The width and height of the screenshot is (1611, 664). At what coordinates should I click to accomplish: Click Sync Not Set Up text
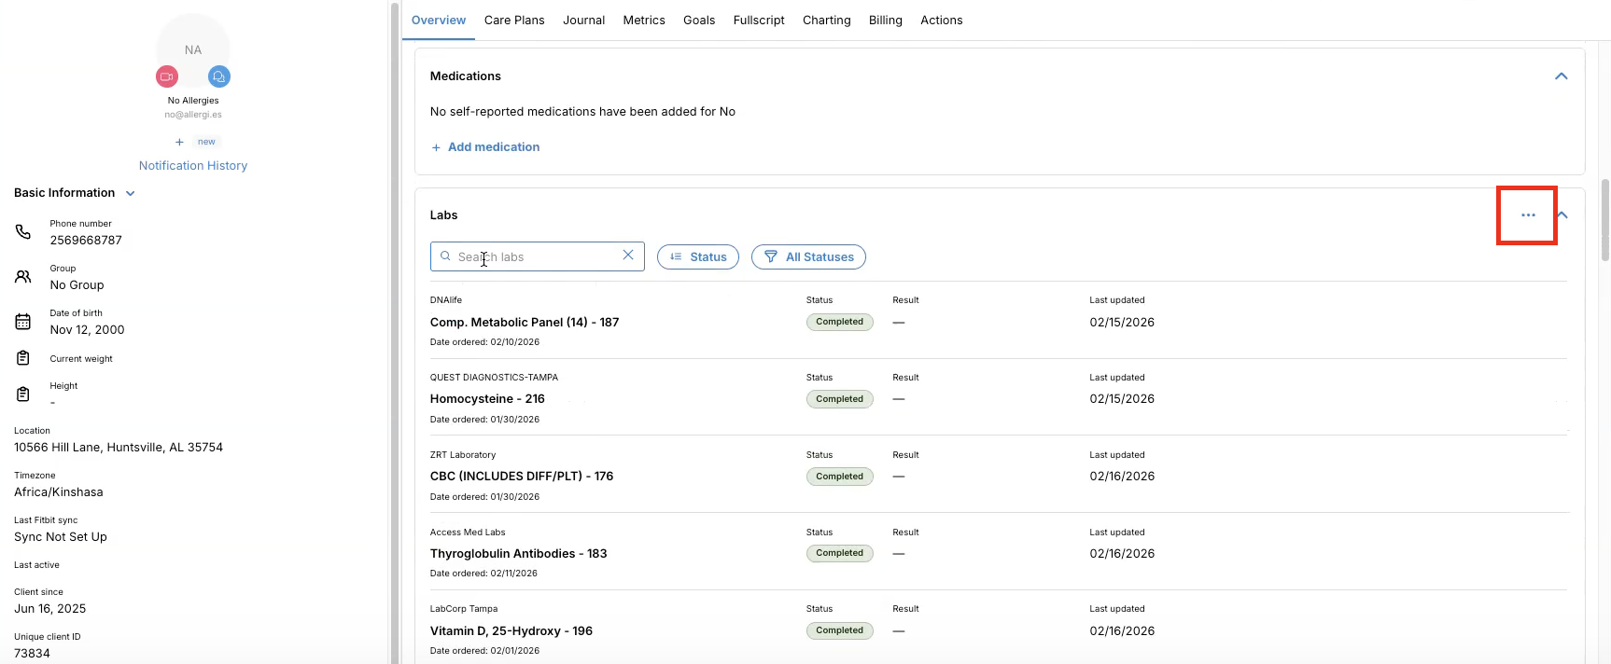click(x=61, y=536)
